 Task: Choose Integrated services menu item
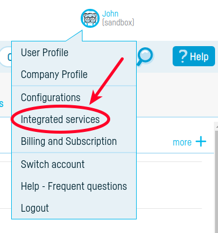coord(60,119)
